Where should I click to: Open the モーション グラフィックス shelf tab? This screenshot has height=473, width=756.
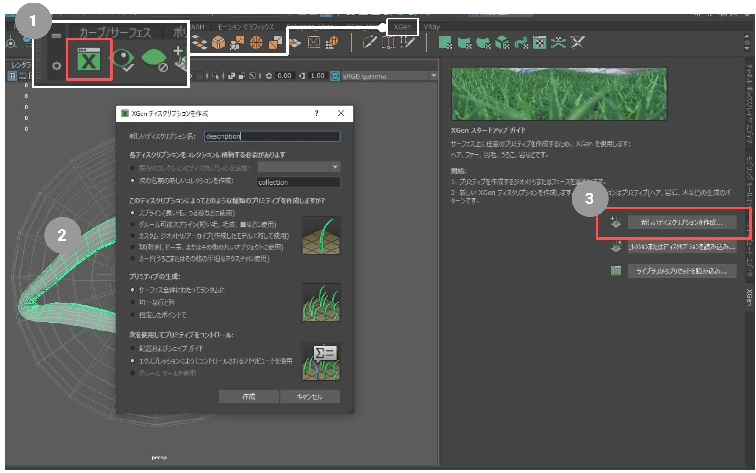[x=246, y=27]
